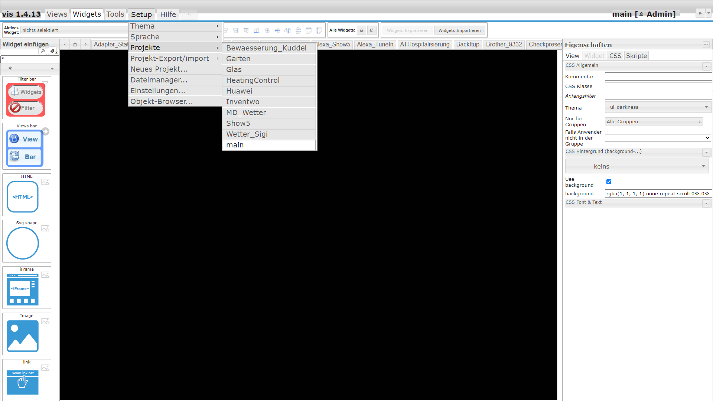This screenshot has height=401, width=713.
Task: Click the clipboard icon above the canvas
Action: tap(75, 44)
